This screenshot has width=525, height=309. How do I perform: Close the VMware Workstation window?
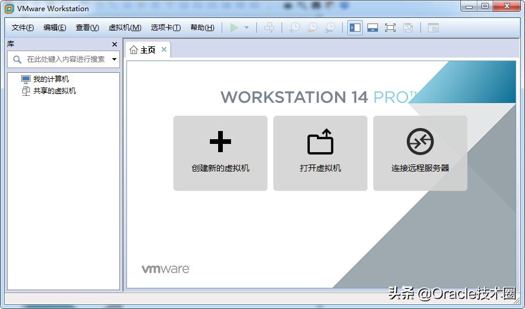click(507, 6)
